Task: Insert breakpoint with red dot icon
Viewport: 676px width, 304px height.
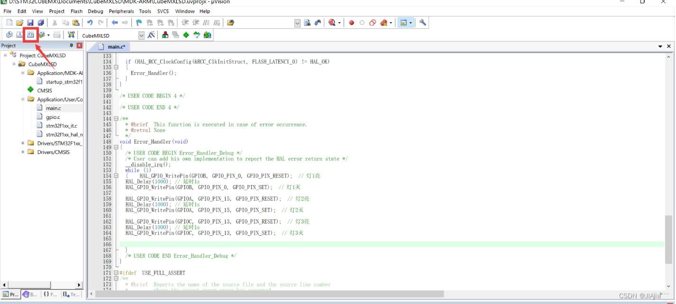Action: click(x=351, y=23)
